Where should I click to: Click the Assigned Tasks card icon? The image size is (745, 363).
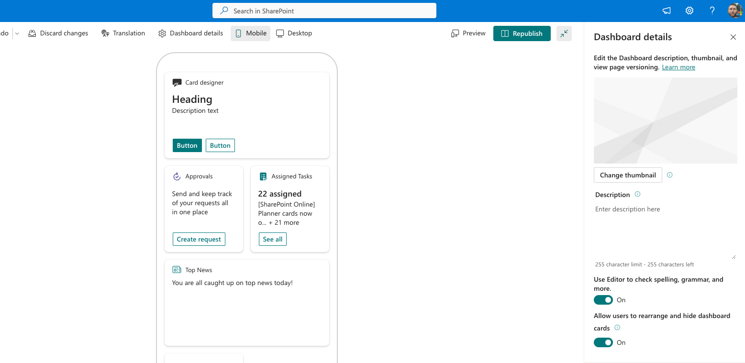tap(263, 176)
